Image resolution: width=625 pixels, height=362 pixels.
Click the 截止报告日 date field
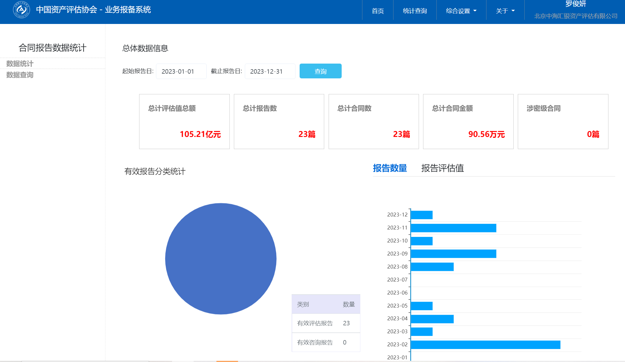(270, 71)
